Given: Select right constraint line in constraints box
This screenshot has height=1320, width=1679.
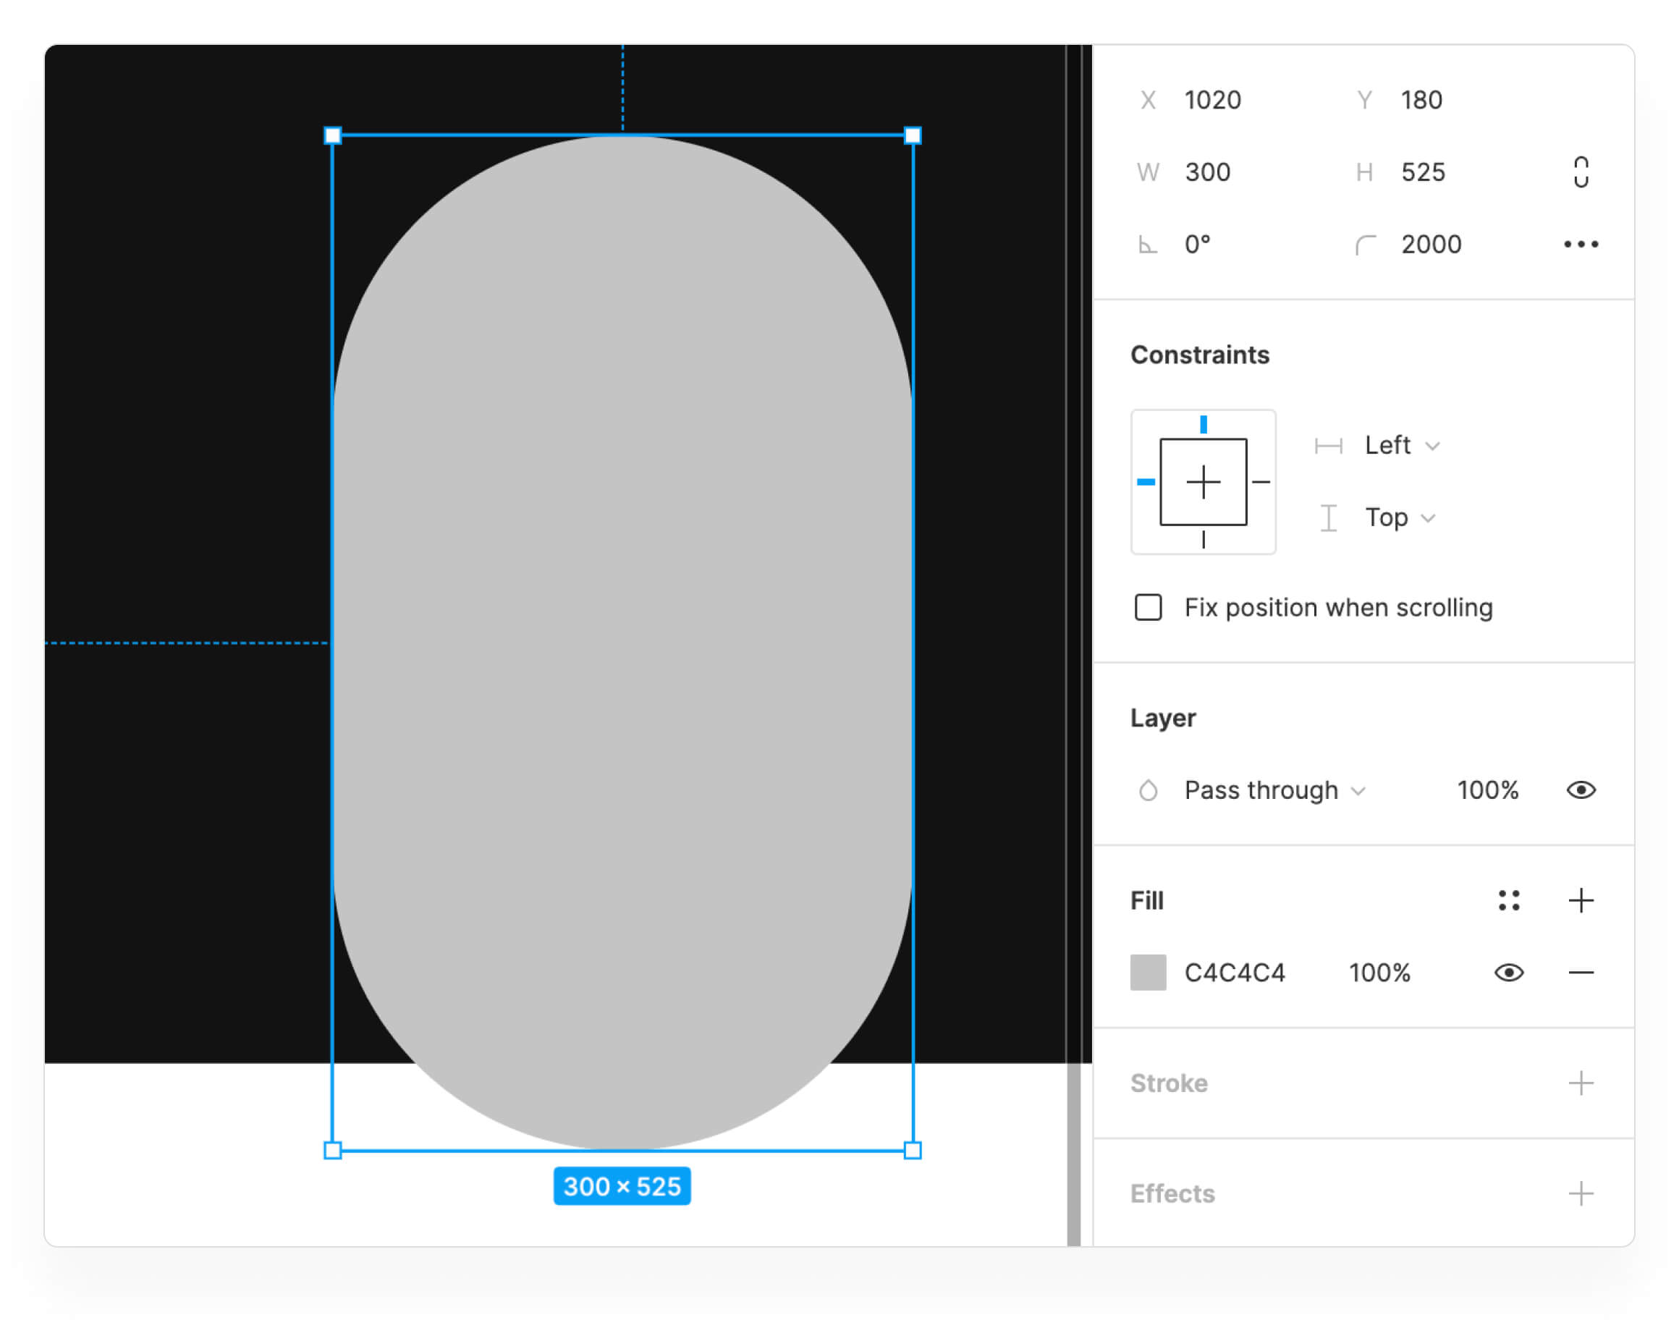Looking at the screenshot, I should tap(1261, 482).
